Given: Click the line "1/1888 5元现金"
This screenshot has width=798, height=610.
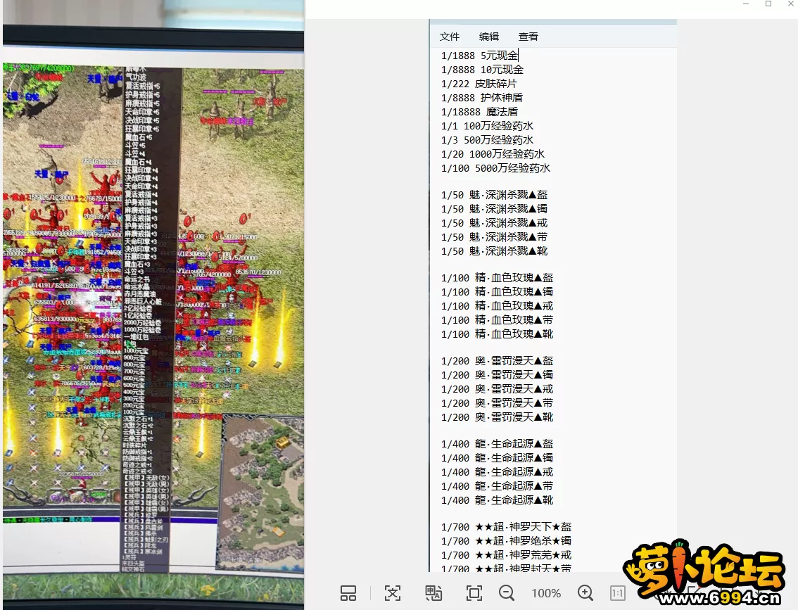Looking at the screenshot, I should (x=479, y=56).
